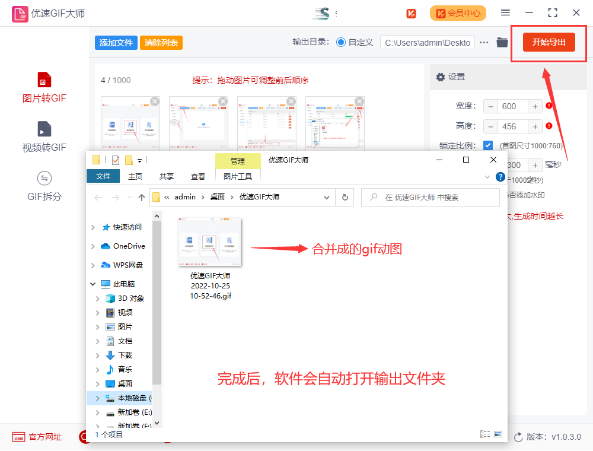The height and width of the screenshot is (451, 593).
Task: Increase the 高度 height value
Action: pyautogui.click(x=535, y=127)
